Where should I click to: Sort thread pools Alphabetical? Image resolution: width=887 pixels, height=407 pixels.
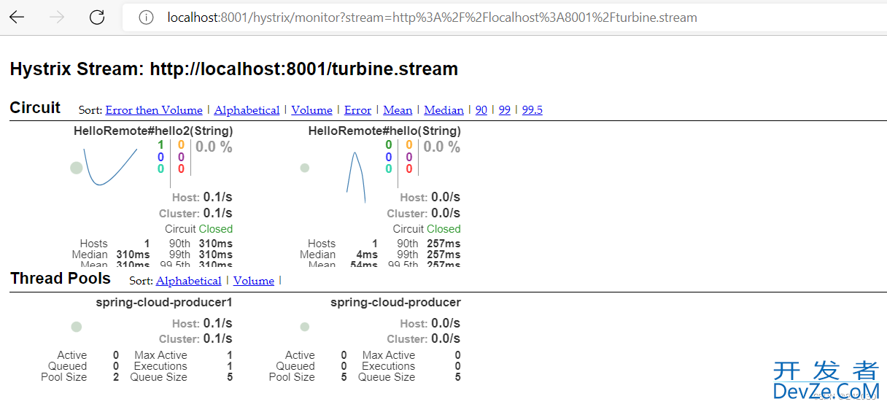(x=189, y=281)
